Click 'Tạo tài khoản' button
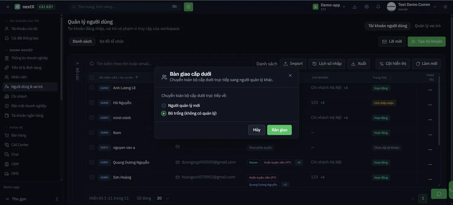Image resolution: width=453 pixels, height=205 pixels. pyautogui.click(x=427, y=42)
